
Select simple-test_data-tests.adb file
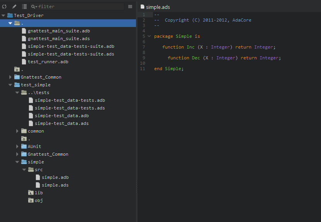(70, 100)
